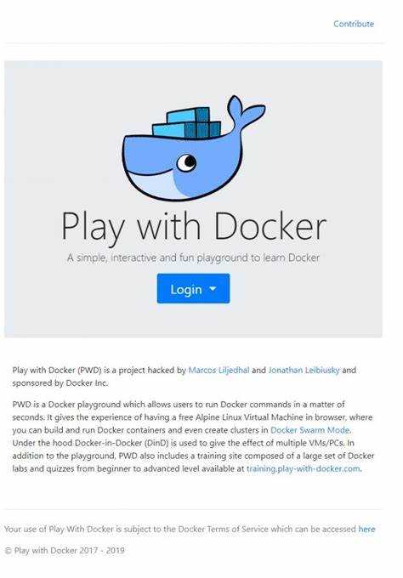This screenshot has width=403, height=578.
Task: Click the 'Play with Docker' heading
Action: 194,228
